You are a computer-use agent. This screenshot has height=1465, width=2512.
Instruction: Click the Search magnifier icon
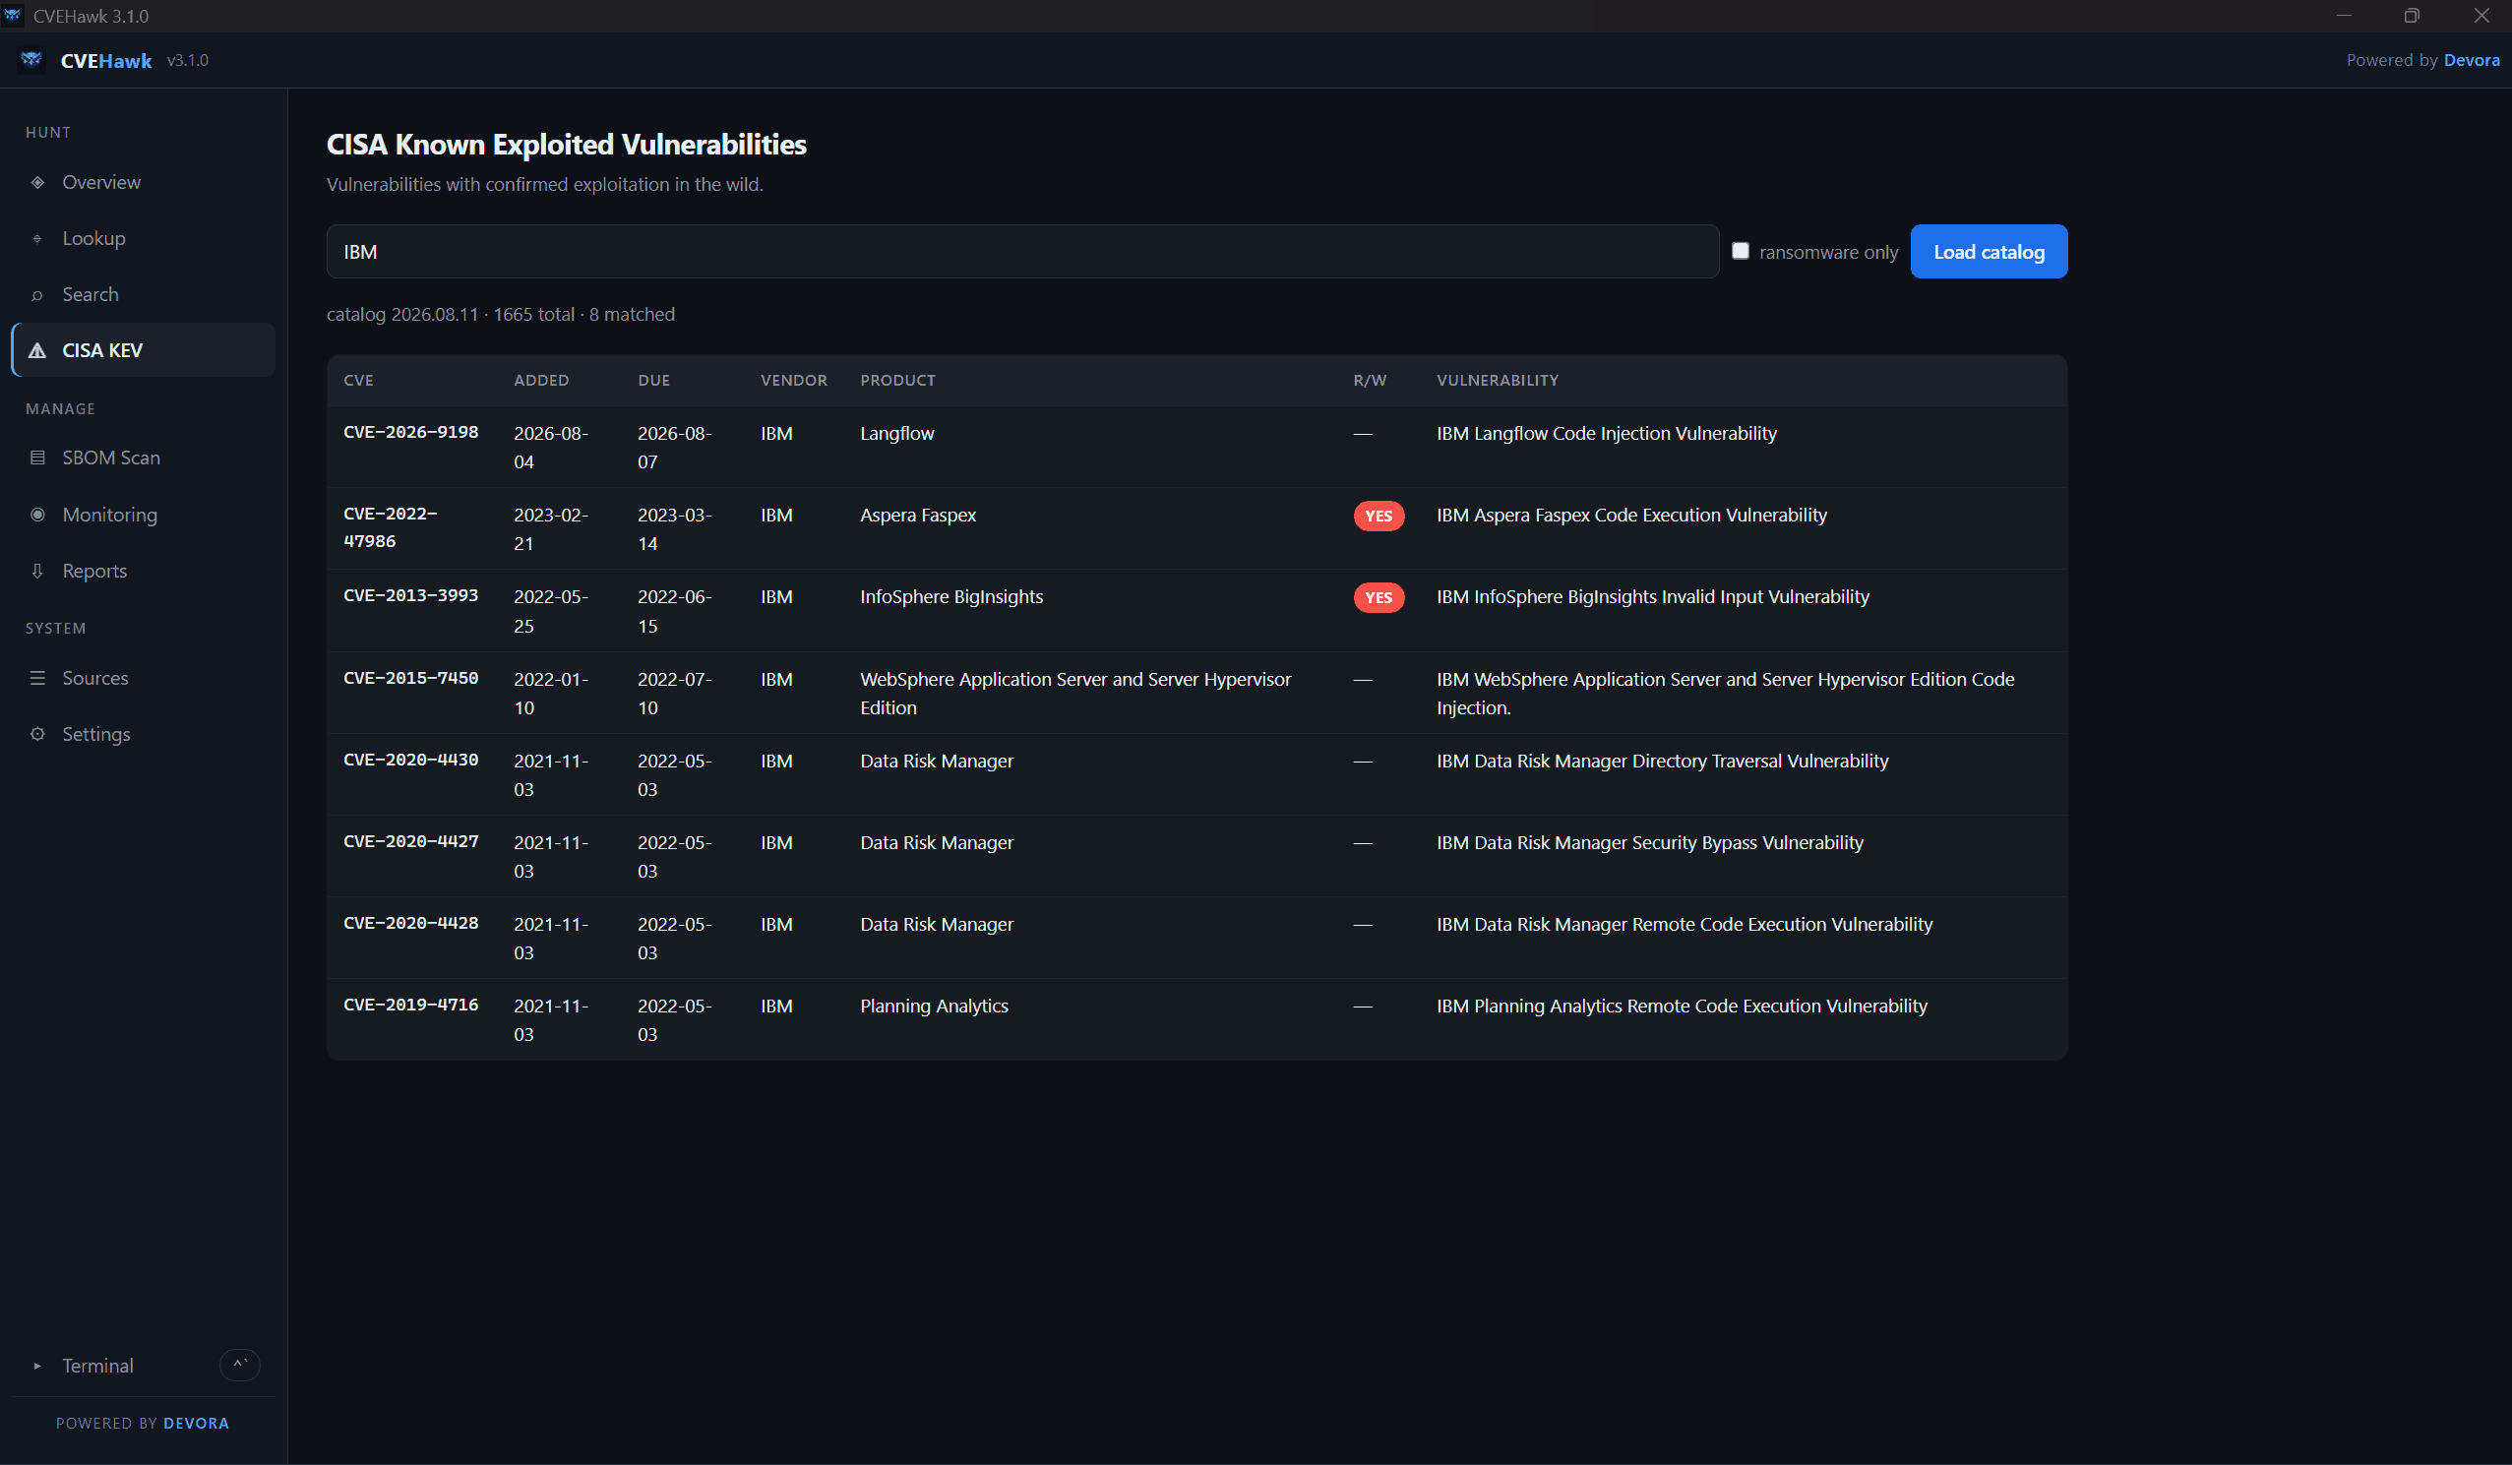(37, 295)
